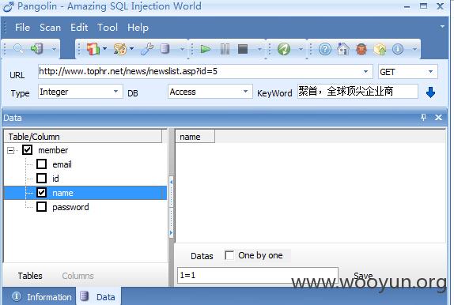This screenshot has width=454, height=305.
Task: Click the green check circle icon
Action: coord(284,49)
